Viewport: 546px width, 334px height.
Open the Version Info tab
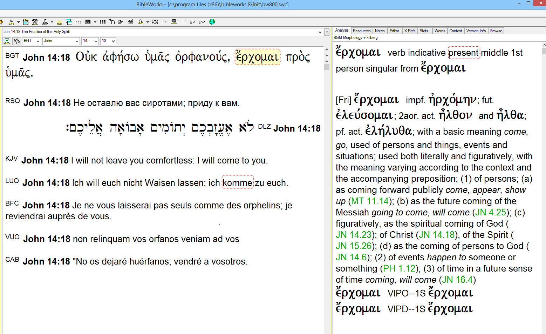476,31
